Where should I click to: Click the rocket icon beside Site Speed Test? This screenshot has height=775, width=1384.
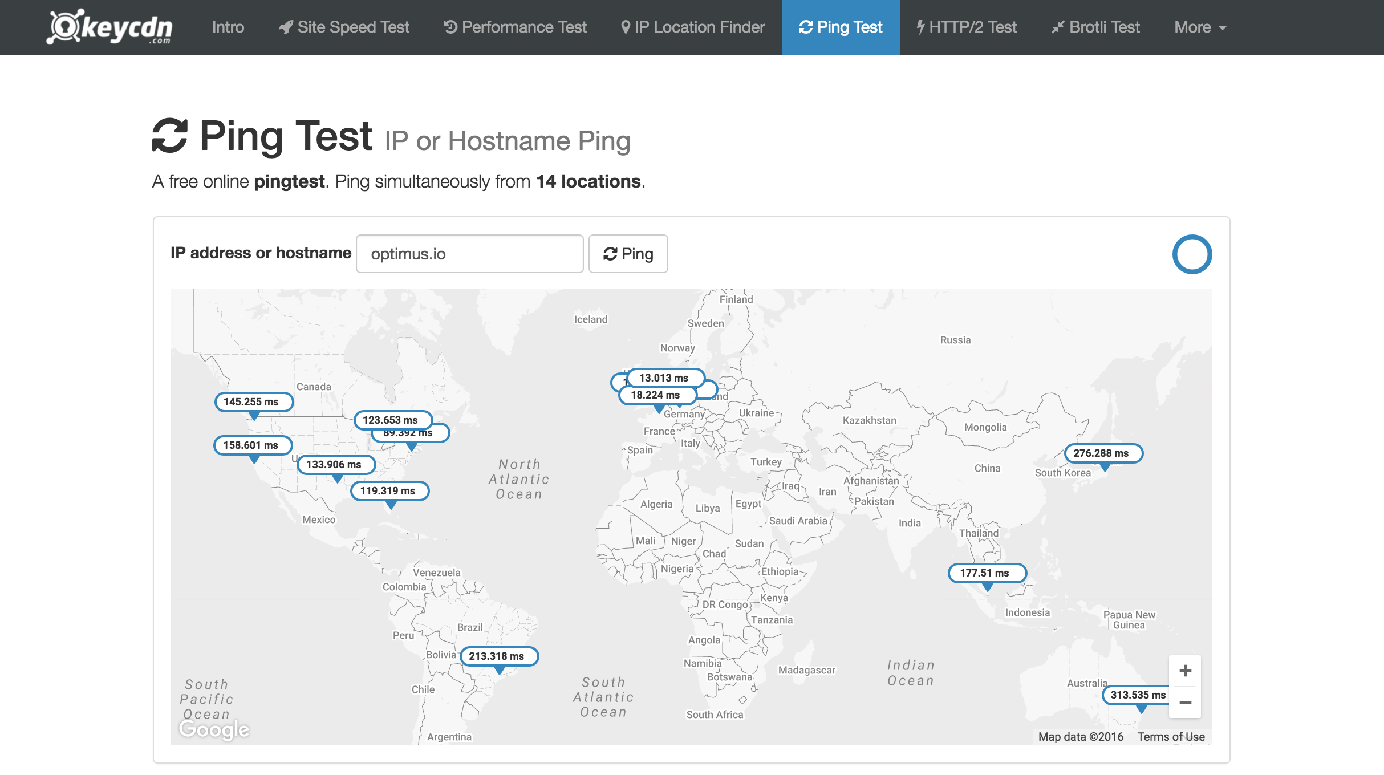(x=286, y=26)
